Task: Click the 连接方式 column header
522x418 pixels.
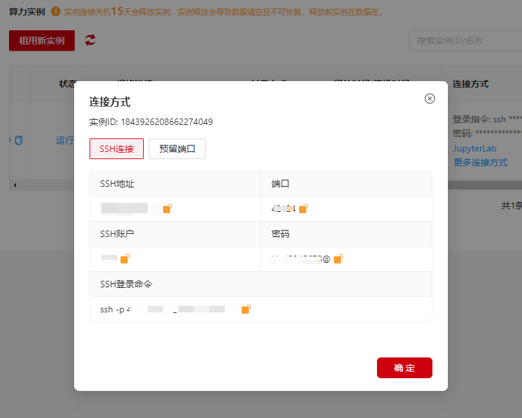Action: click(470, 84)
